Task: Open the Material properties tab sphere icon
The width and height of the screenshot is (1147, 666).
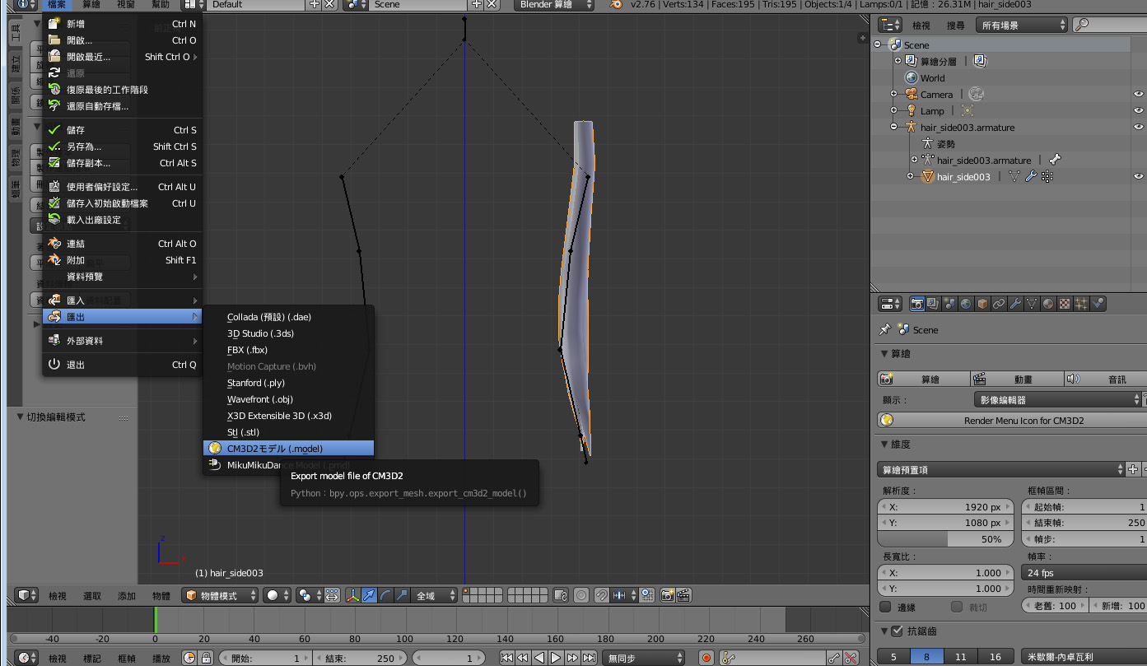Action: 1048,304
